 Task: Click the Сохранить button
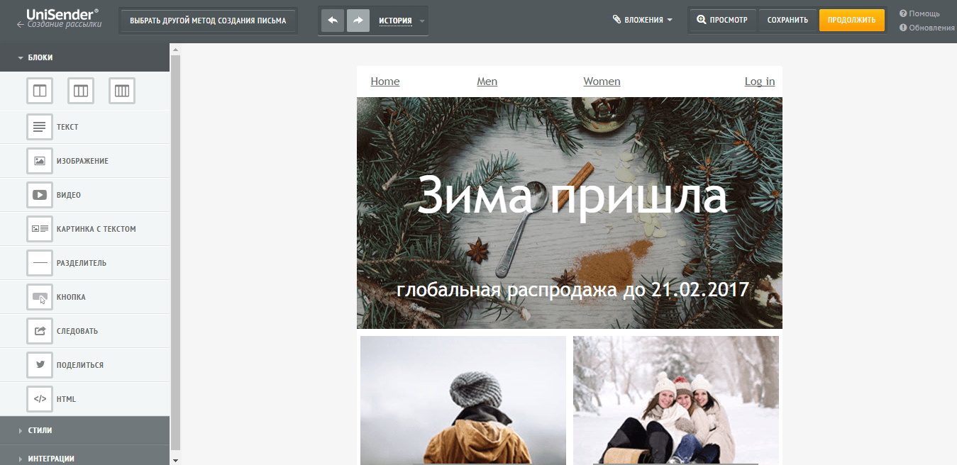click(x=787, y=20)
